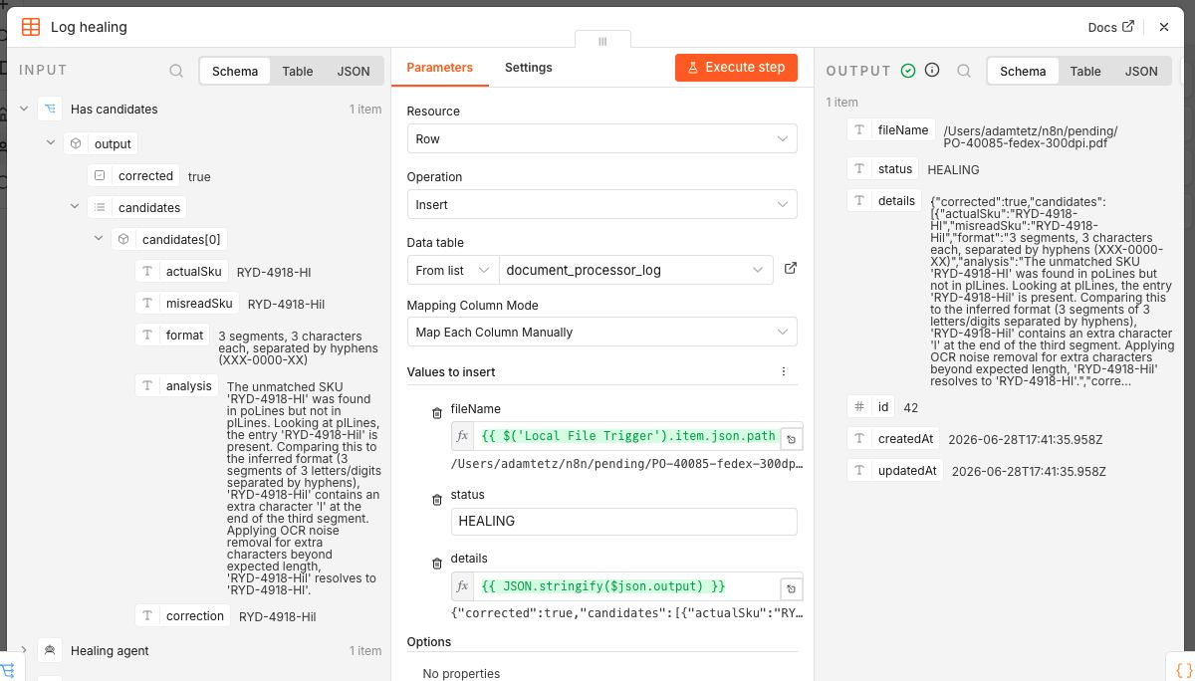This screenshot has width=1195, height=681.
Task: Open the Operation dropdown showing Insert
Action: point(601,204)
